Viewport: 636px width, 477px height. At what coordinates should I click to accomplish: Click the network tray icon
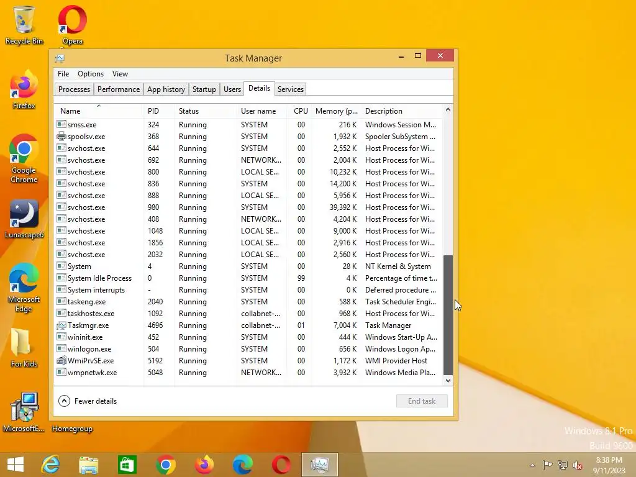coord(563,465)
